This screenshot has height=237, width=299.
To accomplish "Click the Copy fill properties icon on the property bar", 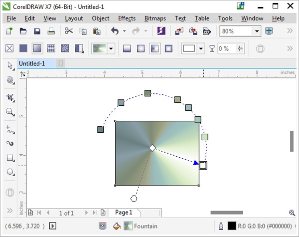I will coord(260,49).
